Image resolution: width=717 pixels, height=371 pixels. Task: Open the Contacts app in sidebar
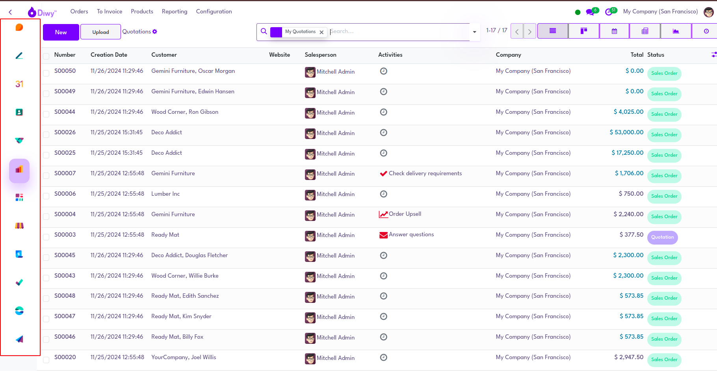pyautogui.click(x=19, y=112)
